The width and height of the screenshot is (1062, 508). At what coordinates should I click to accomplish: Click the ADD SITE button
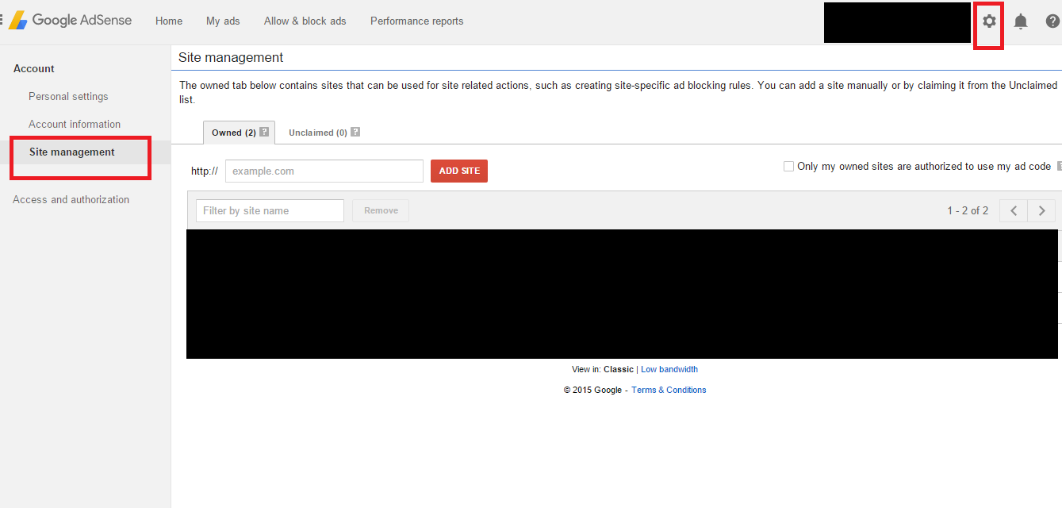pos(459,171)
